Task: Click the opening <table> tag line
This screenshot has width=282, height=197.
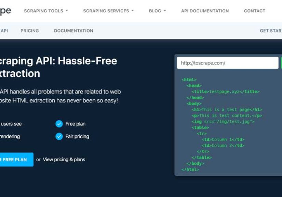Action: [x=200, y=127]
